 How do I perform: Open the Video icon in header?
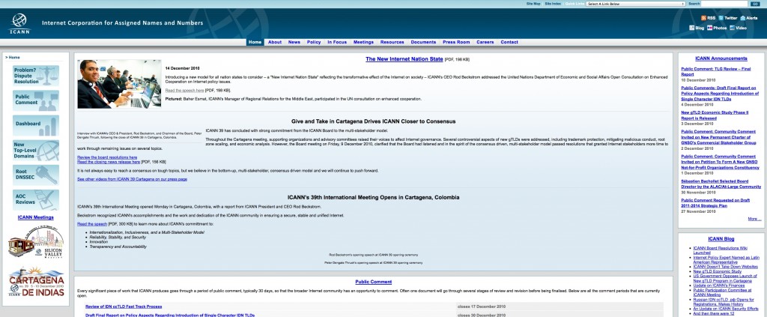coord(732,28)
